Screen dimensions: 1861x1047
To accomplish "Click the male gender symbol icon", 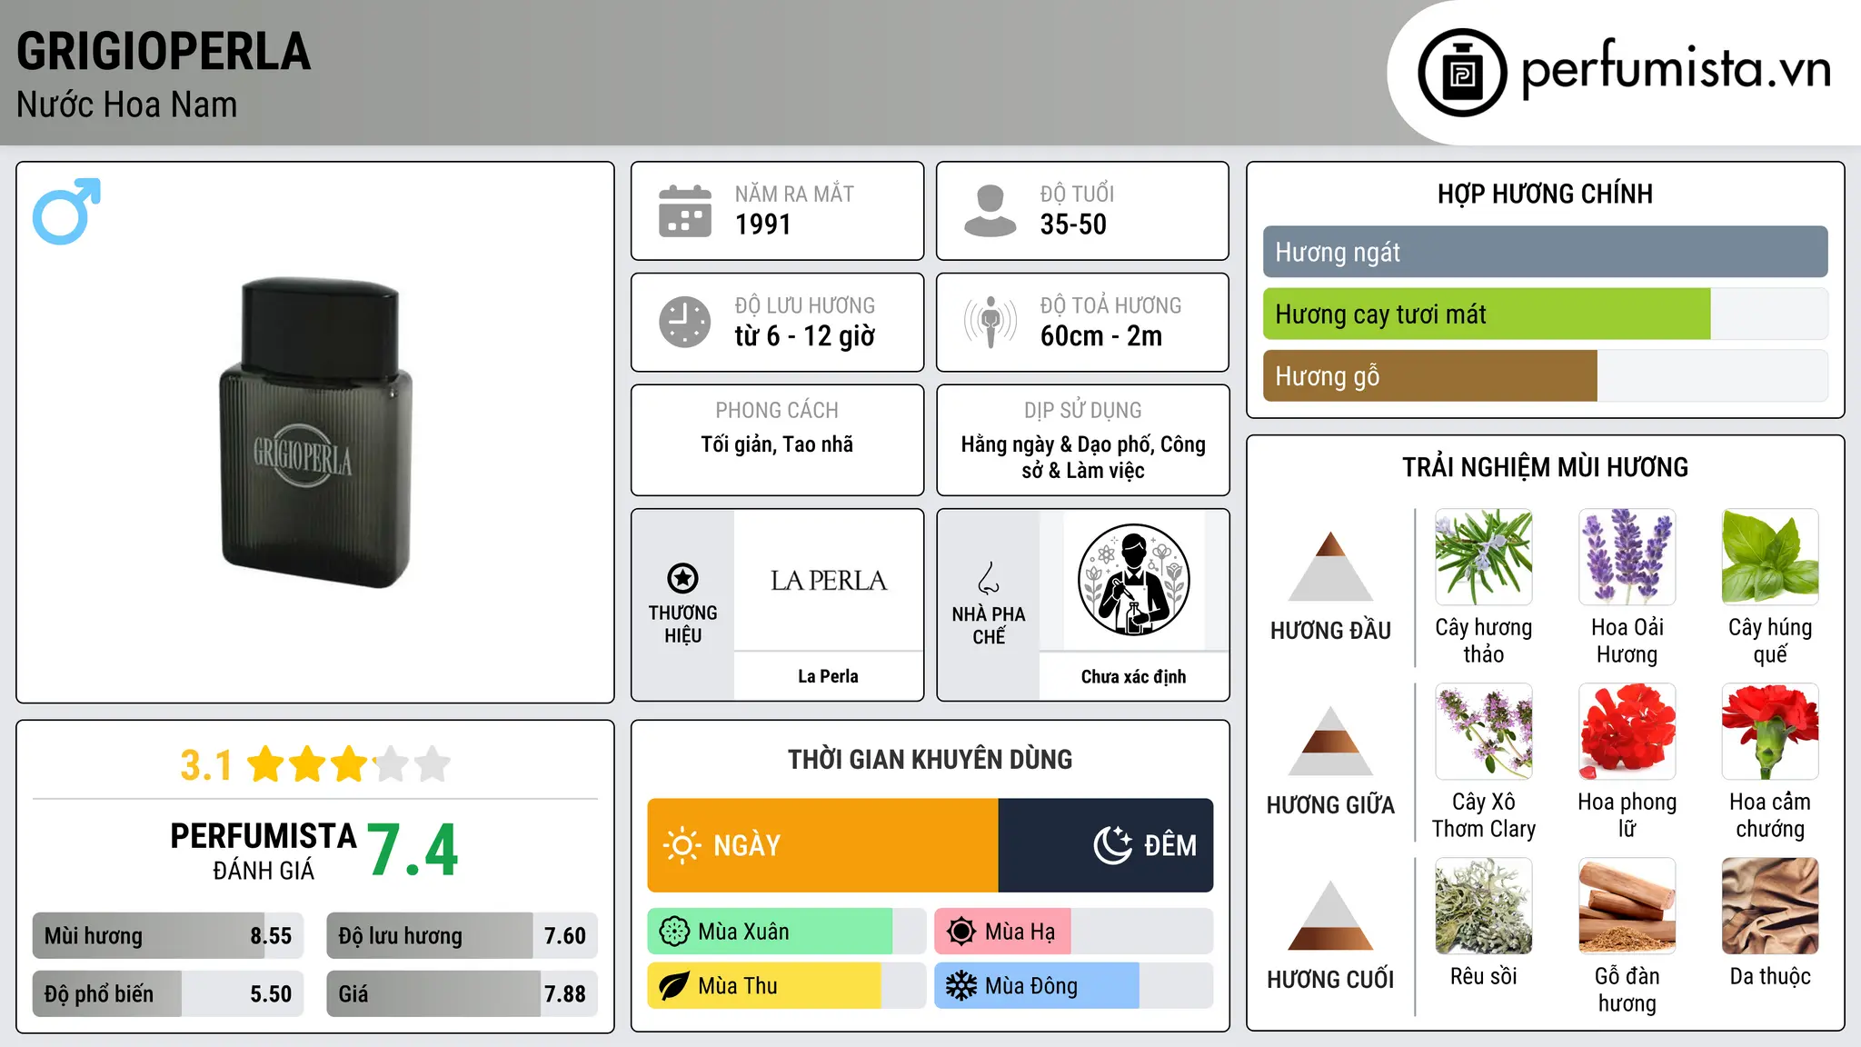I will click(x=66, y=211).
